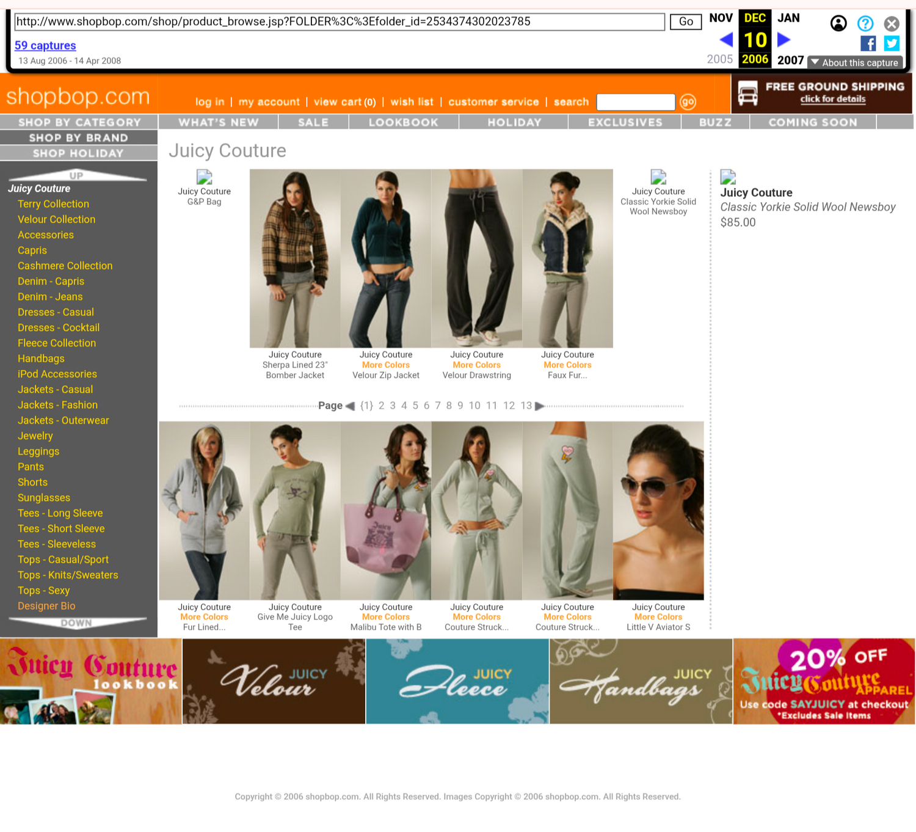The height and width of the screenshot is (832, 916).
Task: Click broken image icon for G&P Bag
Action: click(204, 177)
